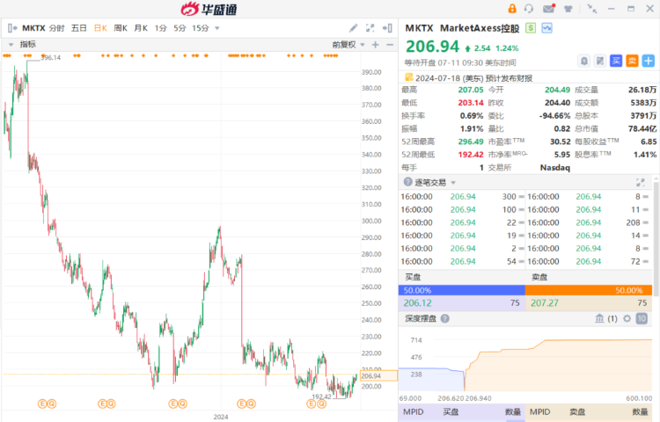This screenshot has height=422, width=660.
Task: Open the messages envelope icon
Action: 549,9
